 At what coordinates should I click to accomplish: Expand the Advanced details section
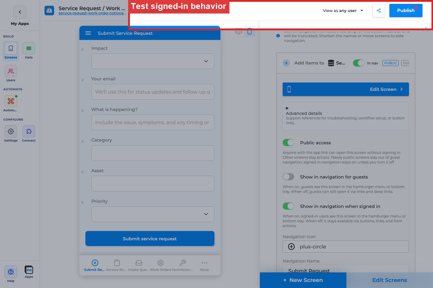[x=346, y=116]
